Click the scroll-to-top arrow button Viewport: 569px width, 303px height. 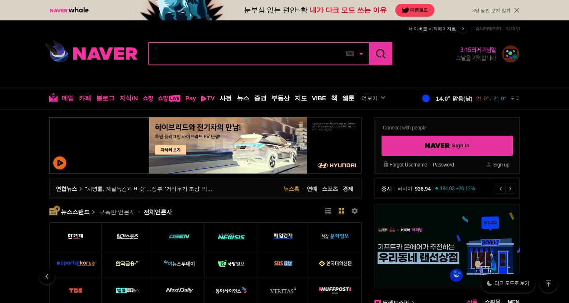[548, 283]
